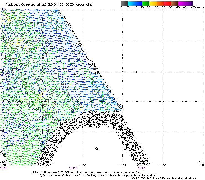This screenshot has width=205, height=180.
Task: Click the magenta 40-45 knots legend swatch
Action: click(182, 3)
